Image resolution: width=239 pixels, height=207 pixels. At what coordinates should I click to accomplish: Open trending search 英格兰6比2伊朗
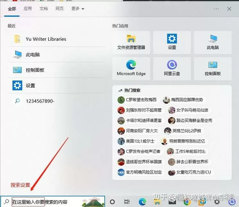click(x=183, y=131)
